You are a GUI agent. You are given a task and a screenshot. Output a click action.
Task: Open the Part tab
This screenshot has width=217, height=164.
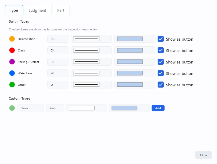point(61,10)
